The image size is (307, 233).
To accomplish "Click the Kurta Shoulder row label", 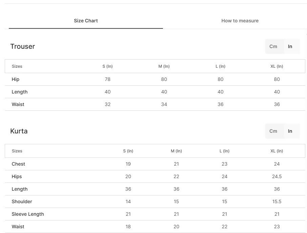I will (x=22, y=202).
